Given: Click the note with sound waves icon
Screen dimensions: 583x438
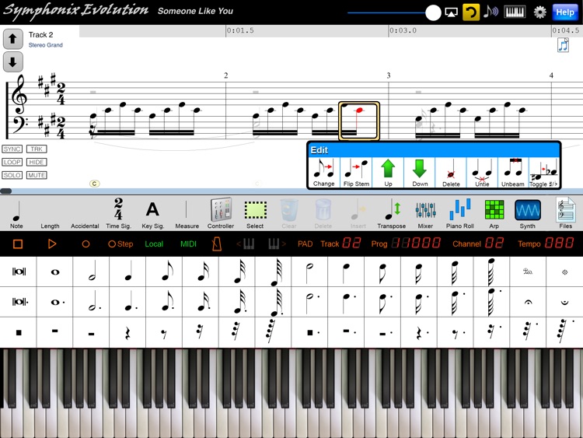Looking at the screenshot, I should (490, 12).
